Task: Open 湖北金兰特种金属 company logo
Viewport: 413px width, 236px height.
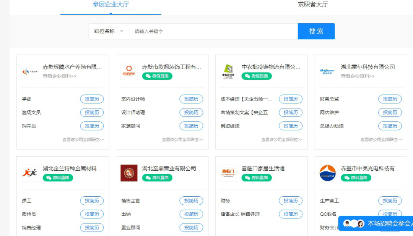Action: pyautogui.click(x=30, y=173)
